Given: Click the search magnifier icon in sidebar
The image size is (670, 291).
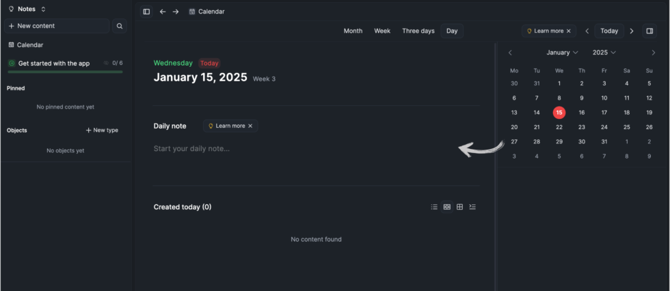Looking at the screenshot, I should 120,26.
